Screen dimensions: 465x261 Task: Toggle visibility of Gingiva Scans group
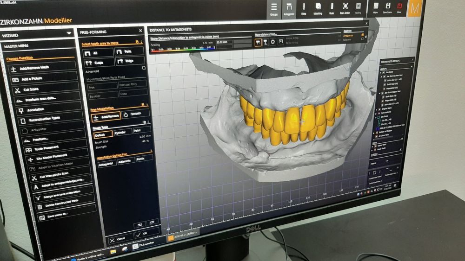[379, 109]
